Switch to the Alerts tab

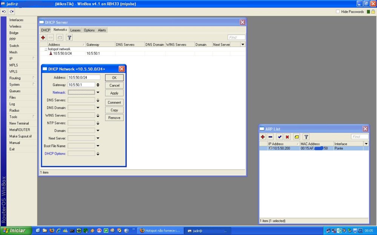[102, 30]
